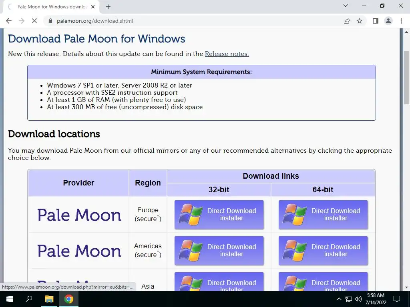Click the 'Minimum System Requirements:' header
The image size is (410, 307).
201,72
